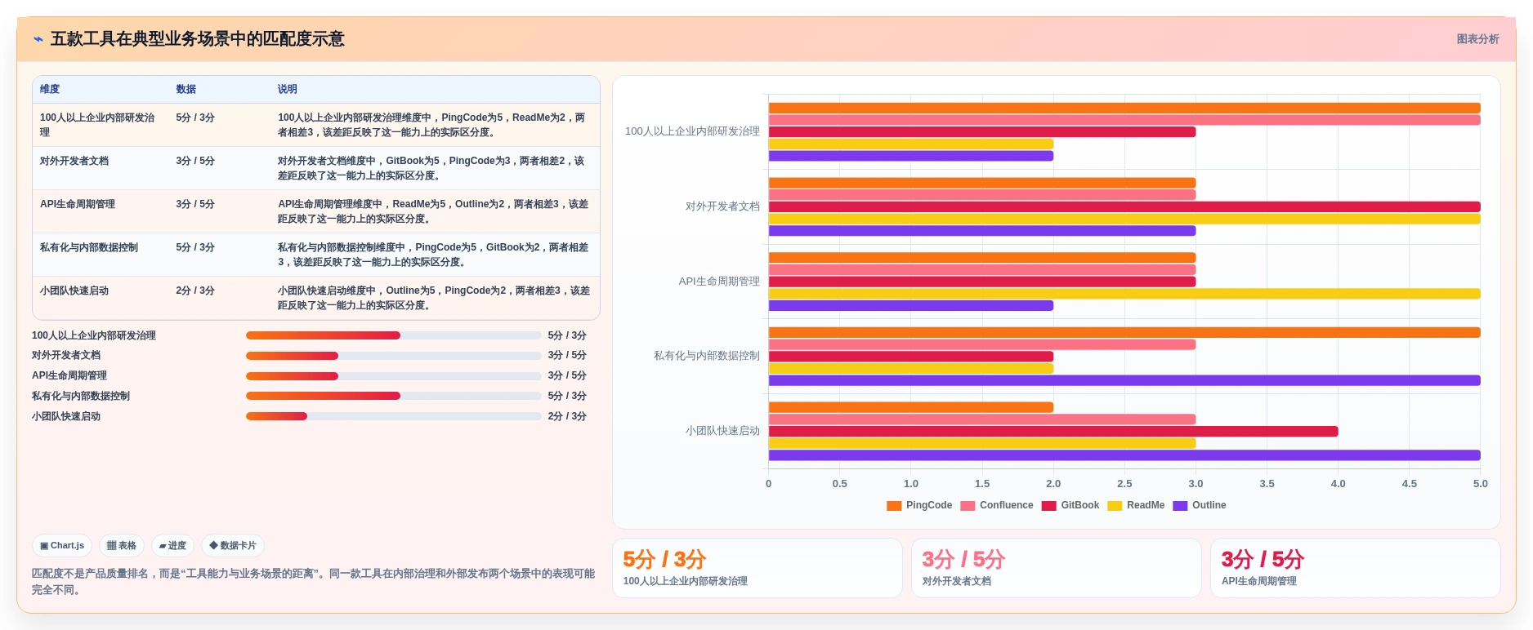Viewport: 1533px width, 630px height.
Task: Toggle ReadMe legend item
Action: coord(1136,506)
